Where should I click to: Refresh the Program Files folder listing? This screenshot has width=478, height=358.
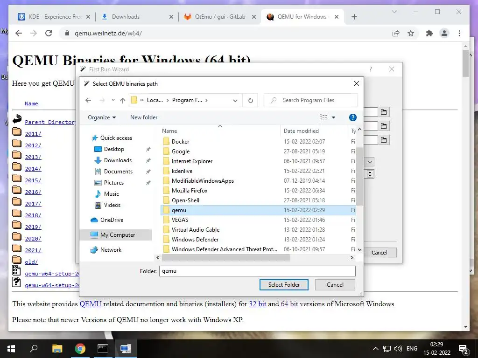click(x=250, y=100)
